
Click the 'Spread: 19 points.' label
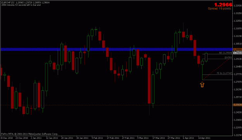click(220, 9)
